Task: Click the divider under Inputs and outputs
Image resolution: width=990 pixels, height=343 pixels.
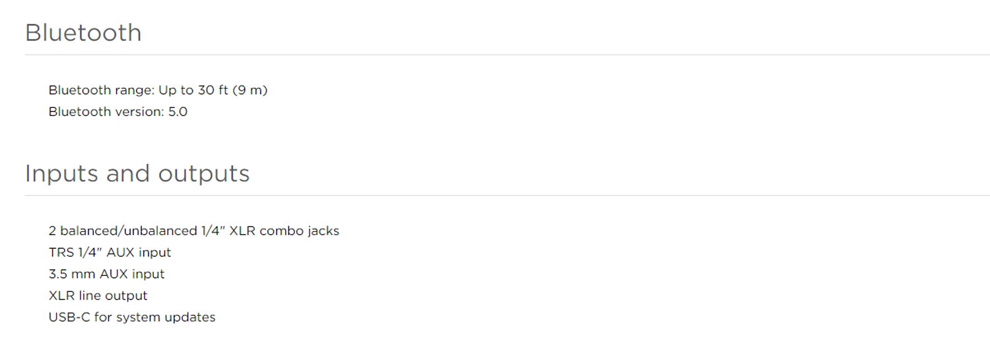Action: pyautogui.click(x=508, y=196)
